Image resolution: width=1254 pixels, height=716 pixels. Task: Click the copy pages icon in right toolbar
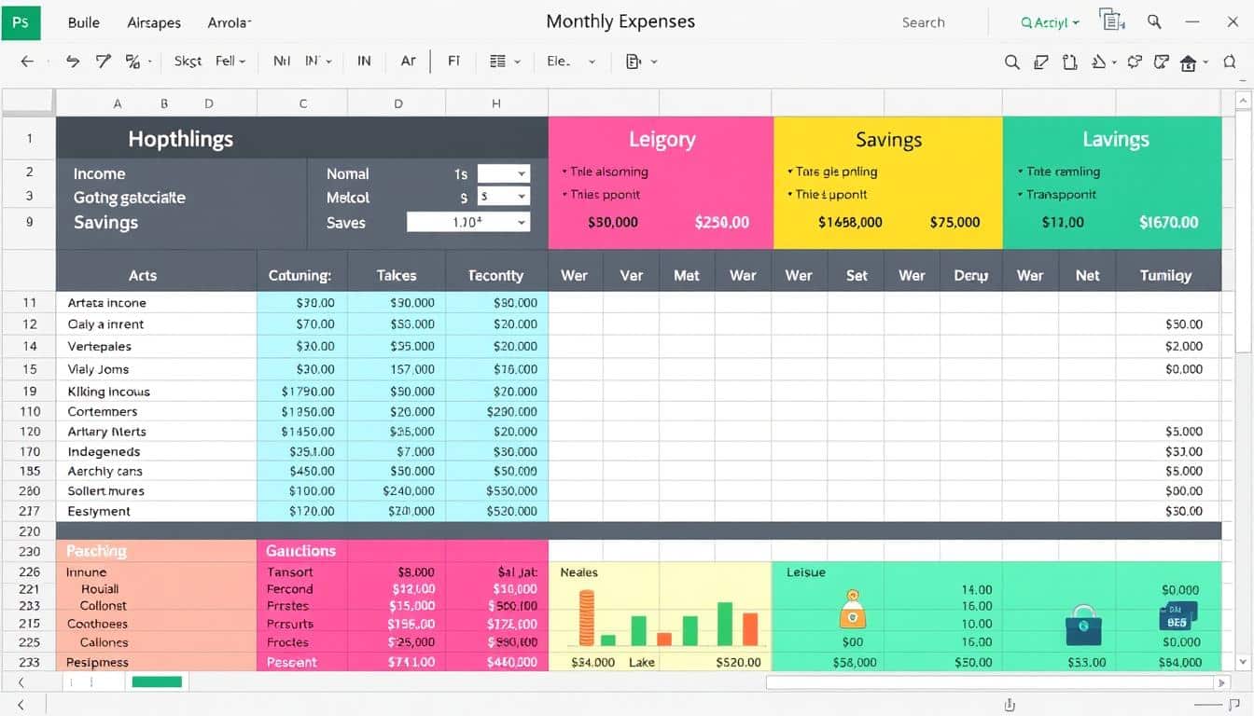1070,62
